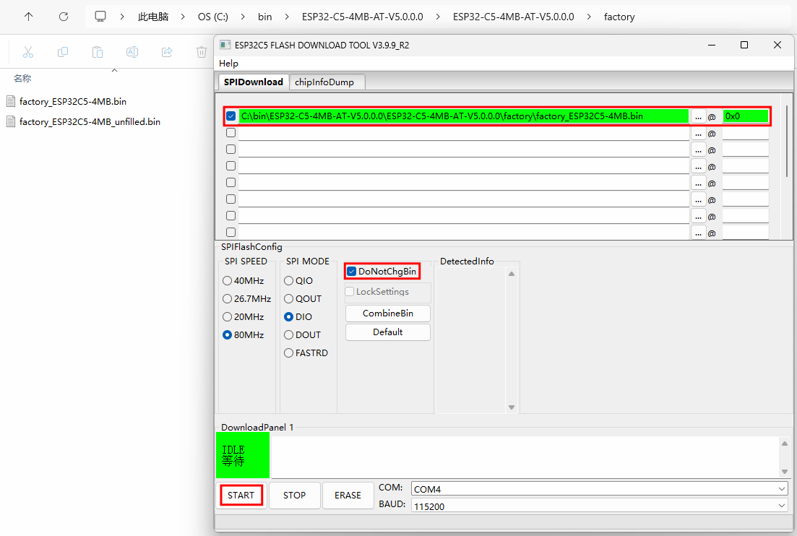Click the up-arrow navigation icon
This screenshot has height=536, width=797.
29,17
